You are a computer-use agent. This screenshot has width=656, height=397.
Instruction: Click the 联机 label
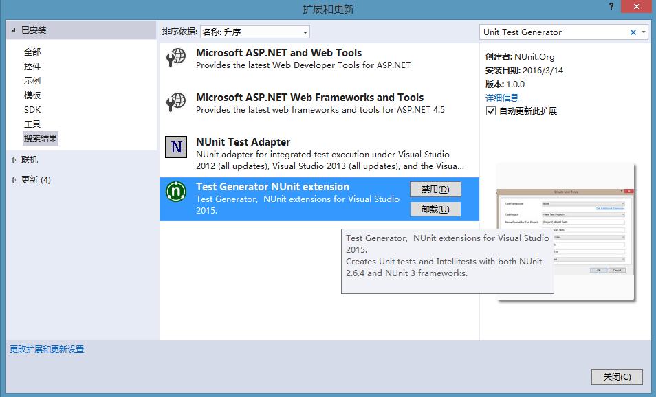coord(30,159)
